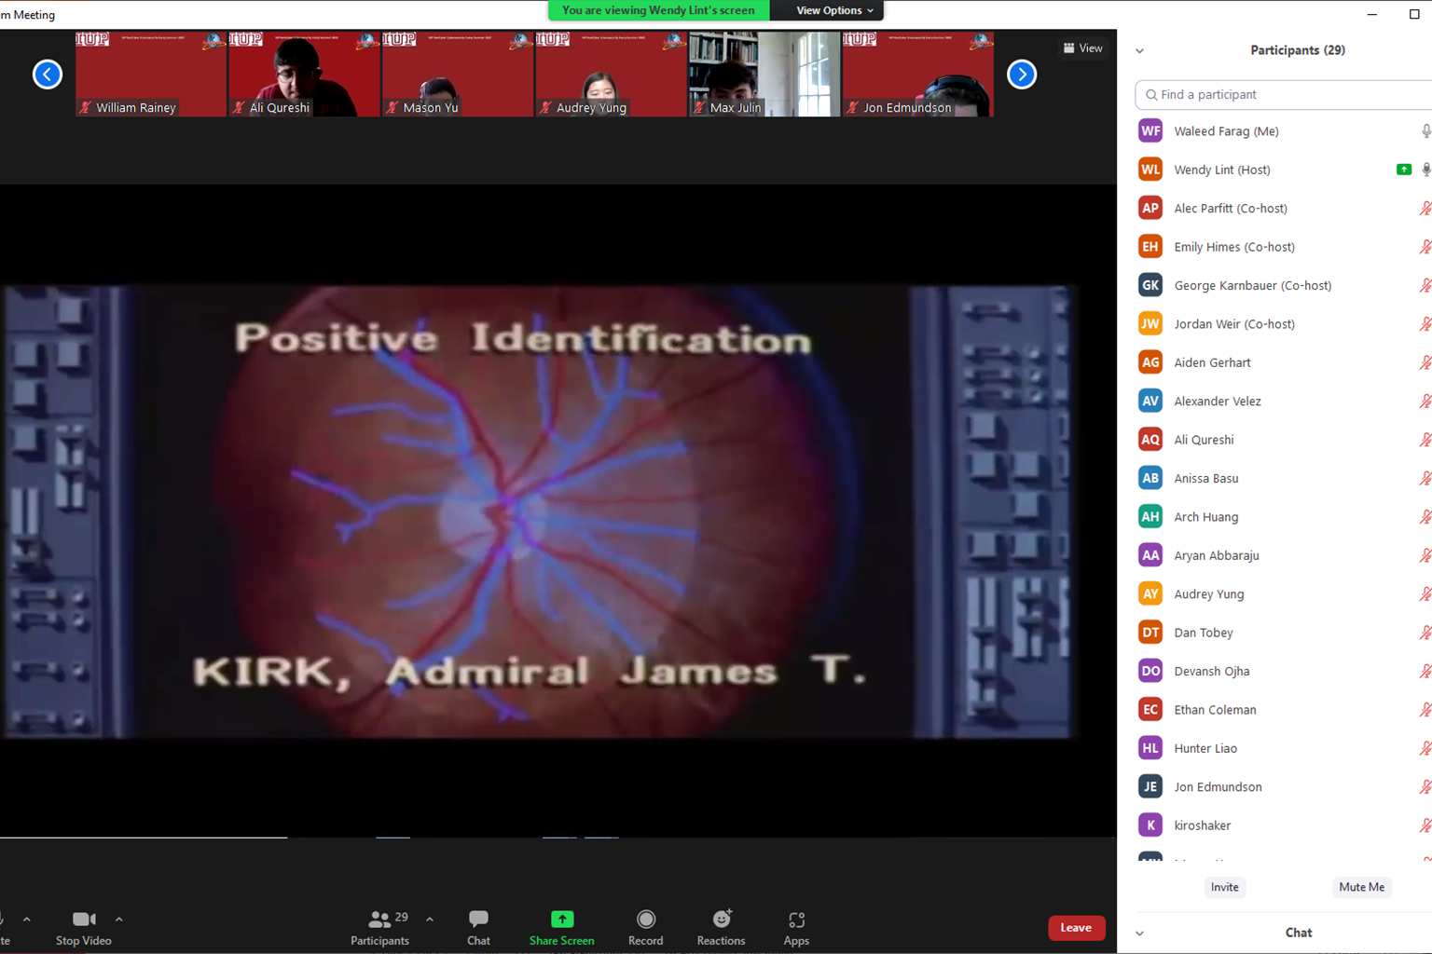Open the Apps icon in toolbar
The height and width of the screenshot is (954, 1432).
pos(796,920)
